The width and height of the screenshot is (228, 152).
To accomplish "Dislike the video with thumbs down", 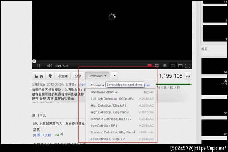I will (x=50, y=76).
